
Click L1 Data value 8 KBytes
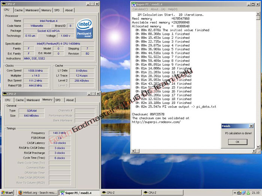(82, 71)
